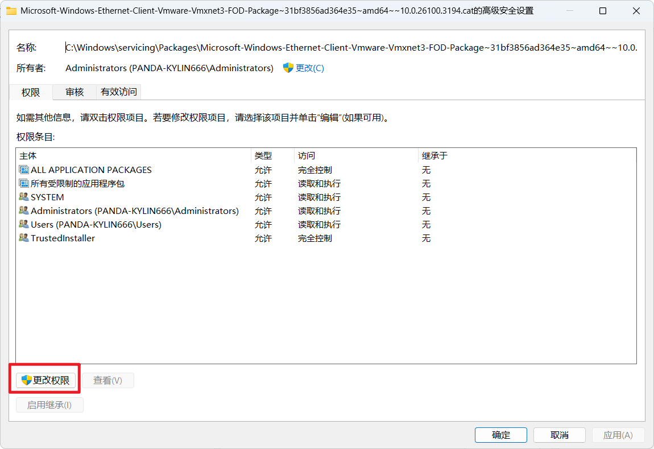Sort by the 访问 column header
Screen dimensions: 654x449
tap(356, 156)
